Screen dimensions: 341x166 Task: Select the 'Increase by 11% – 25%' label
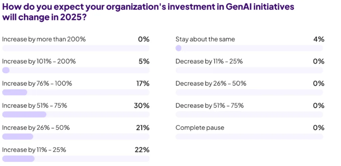point(34,150)
